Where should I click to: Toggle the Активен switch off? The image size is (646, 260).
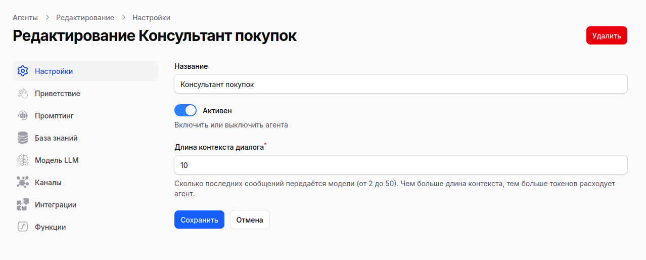[x=186, y=110]
